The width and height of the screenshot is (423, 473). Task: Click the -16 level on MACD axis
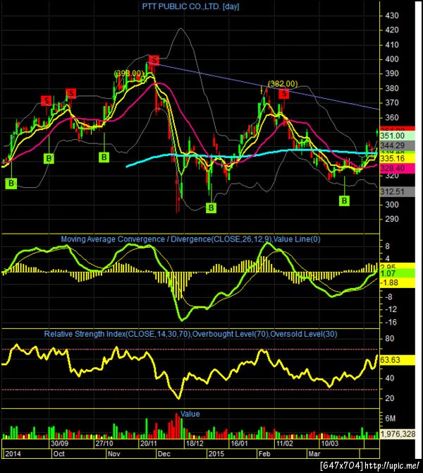[x=391, y=322]
